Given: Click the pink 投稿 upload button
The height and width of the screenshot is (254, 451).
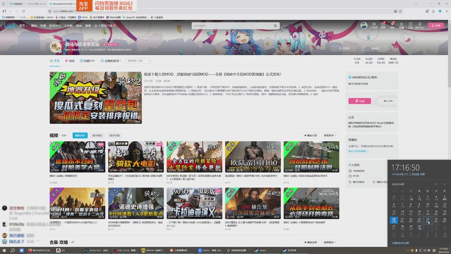Looking at the screenshot, I should pyautogui.click(x=436, y=25).
